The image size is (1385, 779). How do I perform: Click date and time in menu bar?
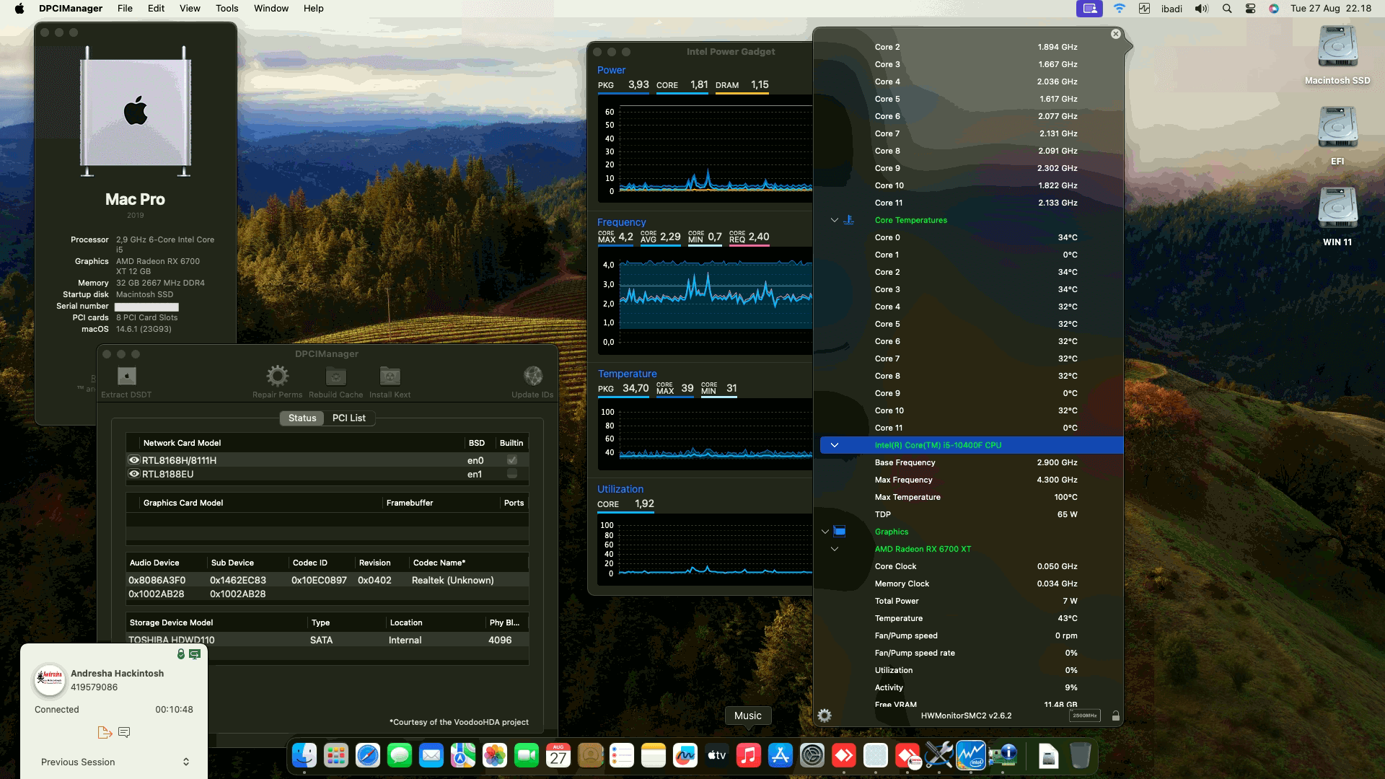pos(1331,9)
